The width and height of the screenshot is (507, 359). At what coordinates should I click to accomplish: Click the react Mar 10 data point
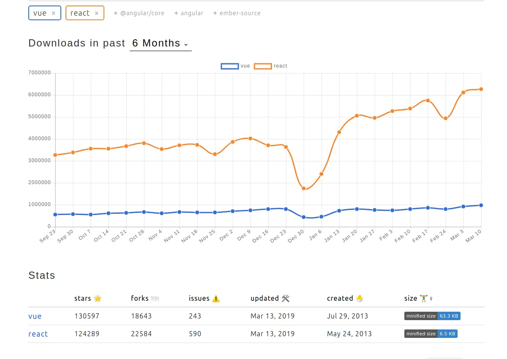pyautogui.click(x=481, y=89)
